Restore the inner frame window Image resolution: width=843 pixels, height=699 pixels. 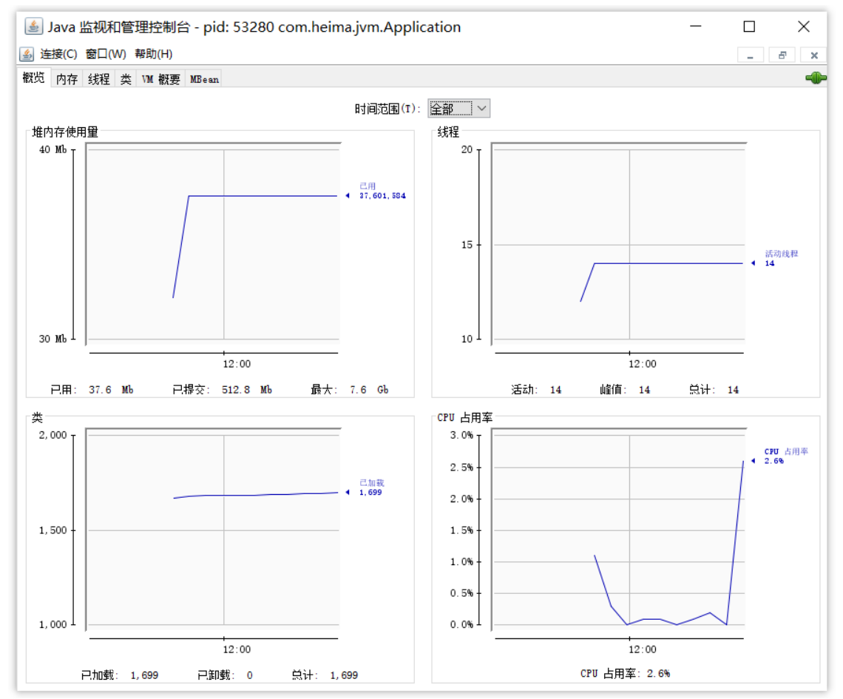pyautogui.click(x=782, y=55)
